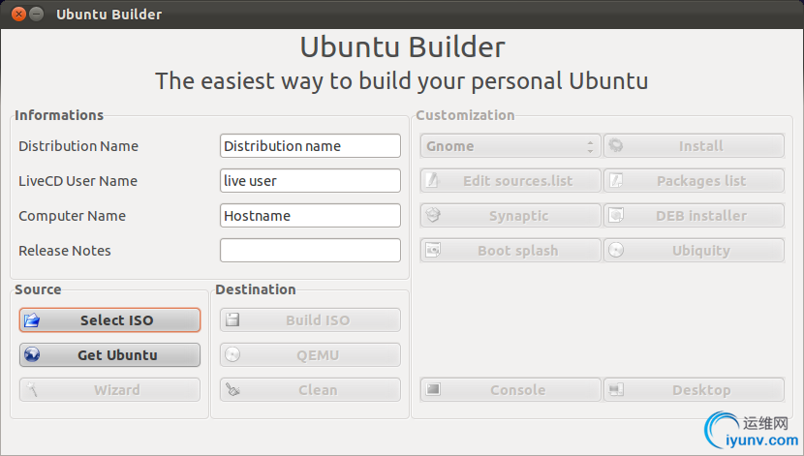Click the package icon on Synaptic

(433, 215)
